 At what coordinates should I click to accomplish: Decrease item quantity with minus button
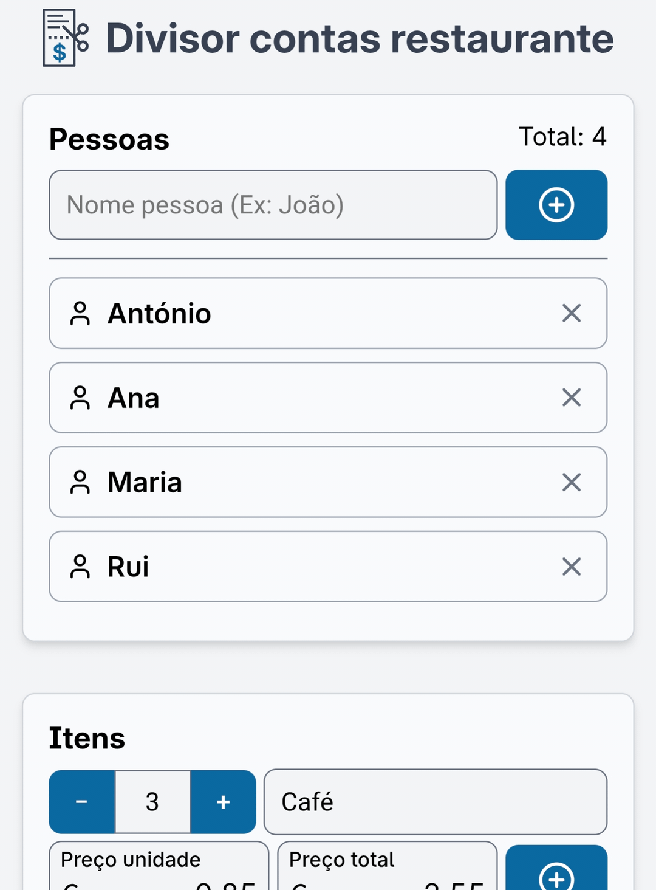pyautogui.click(x=82, y=802)
